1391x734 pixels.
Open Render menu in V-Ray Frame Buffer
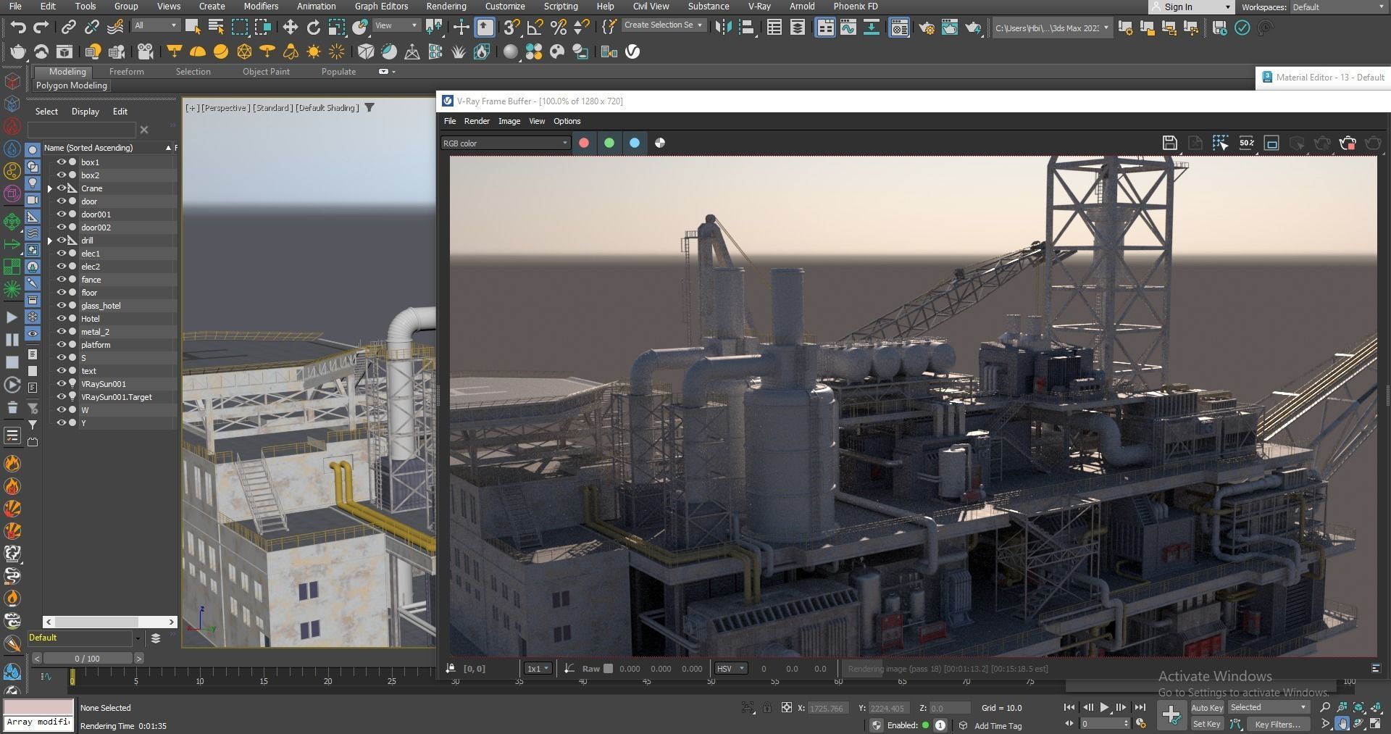coord(477,121)
